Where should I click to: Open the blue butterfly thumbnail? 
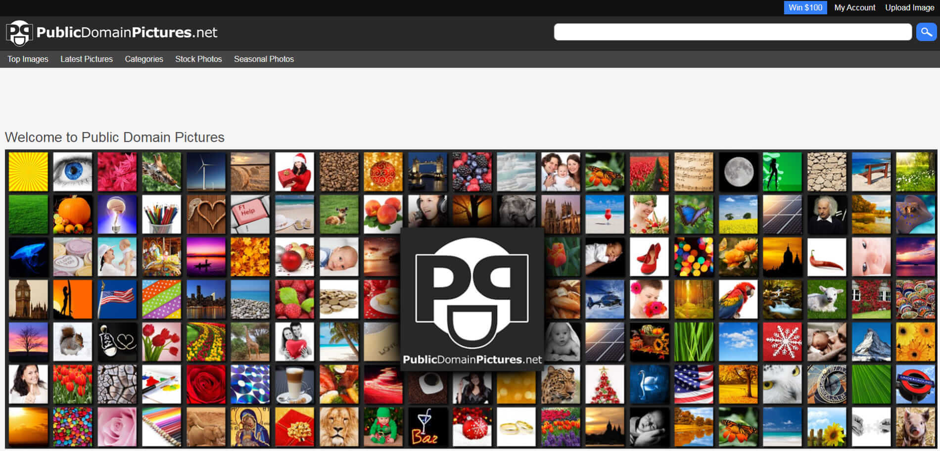[694, 214]
